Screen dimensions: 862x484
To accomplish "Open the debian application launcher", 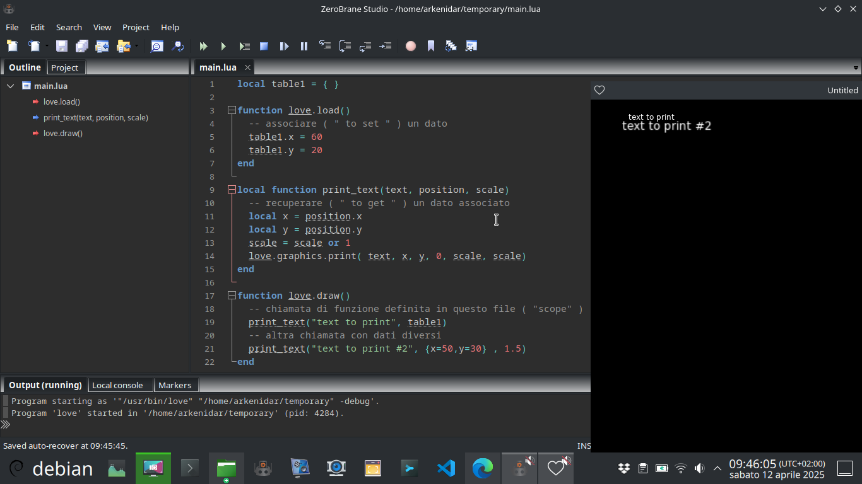I will click(x=50, y=468).
